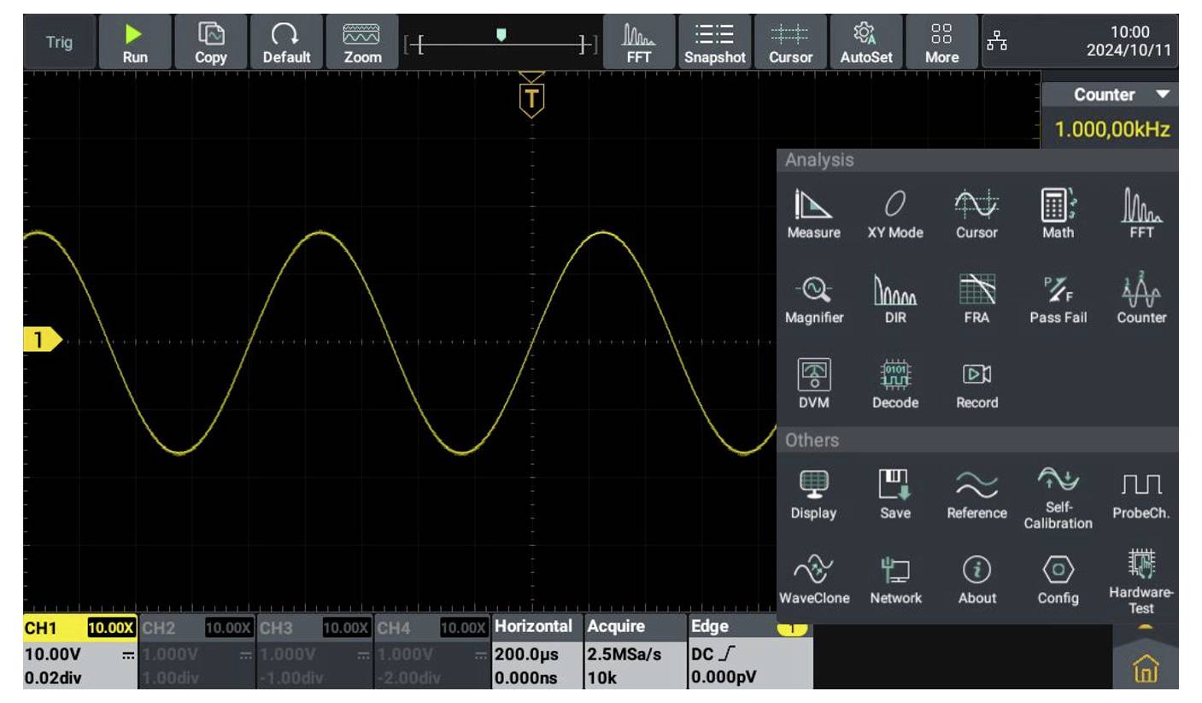Open the Pass Fail test
Viewport: 1202px width, 703px height.
point(1058,299)
